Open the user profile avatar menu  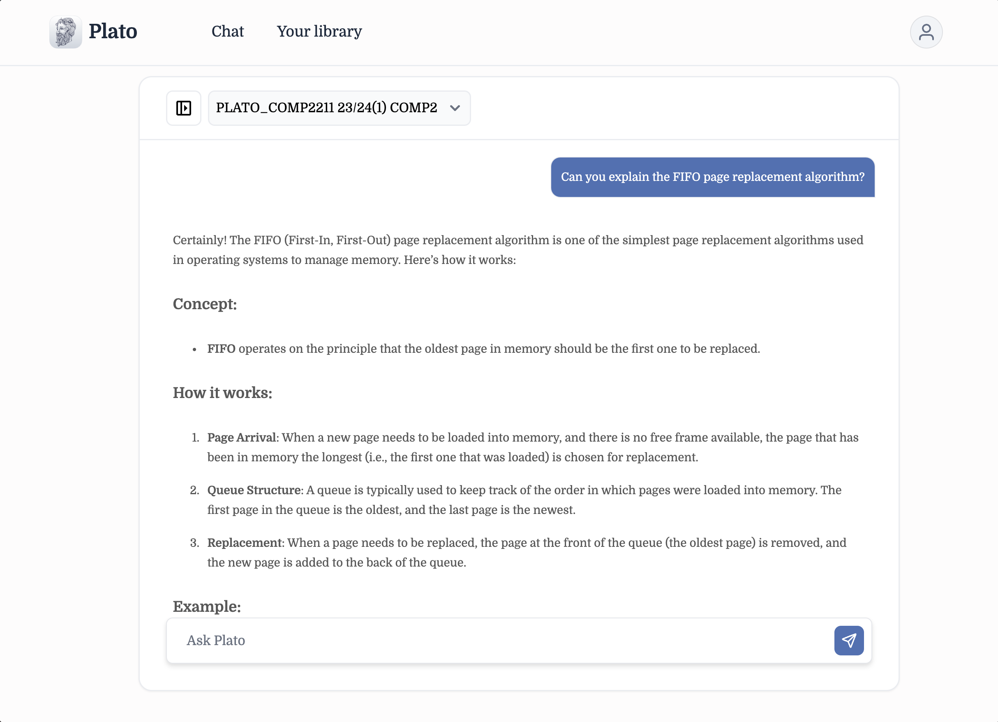[926, 32]
